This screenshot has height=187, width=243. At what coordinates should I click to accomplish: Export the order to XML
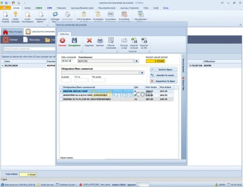pyautogui.click(x=144, y=43)
